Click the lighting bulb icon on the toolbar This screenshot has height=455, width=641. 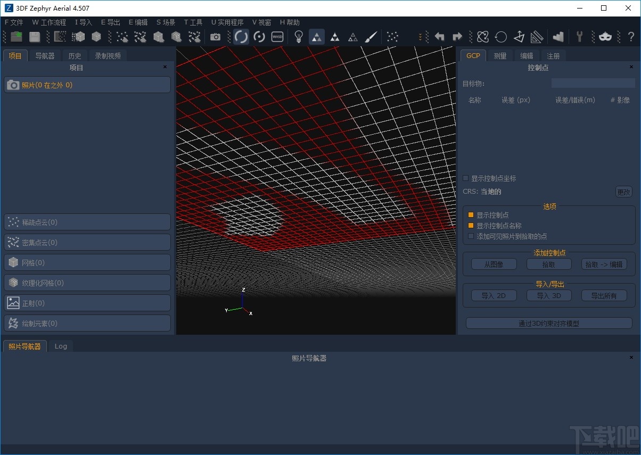click(299, 37)
